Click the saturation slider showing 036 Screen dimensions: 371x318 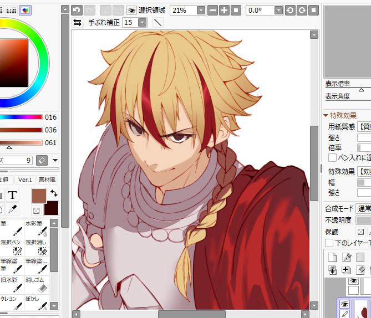tap(21, 130)
